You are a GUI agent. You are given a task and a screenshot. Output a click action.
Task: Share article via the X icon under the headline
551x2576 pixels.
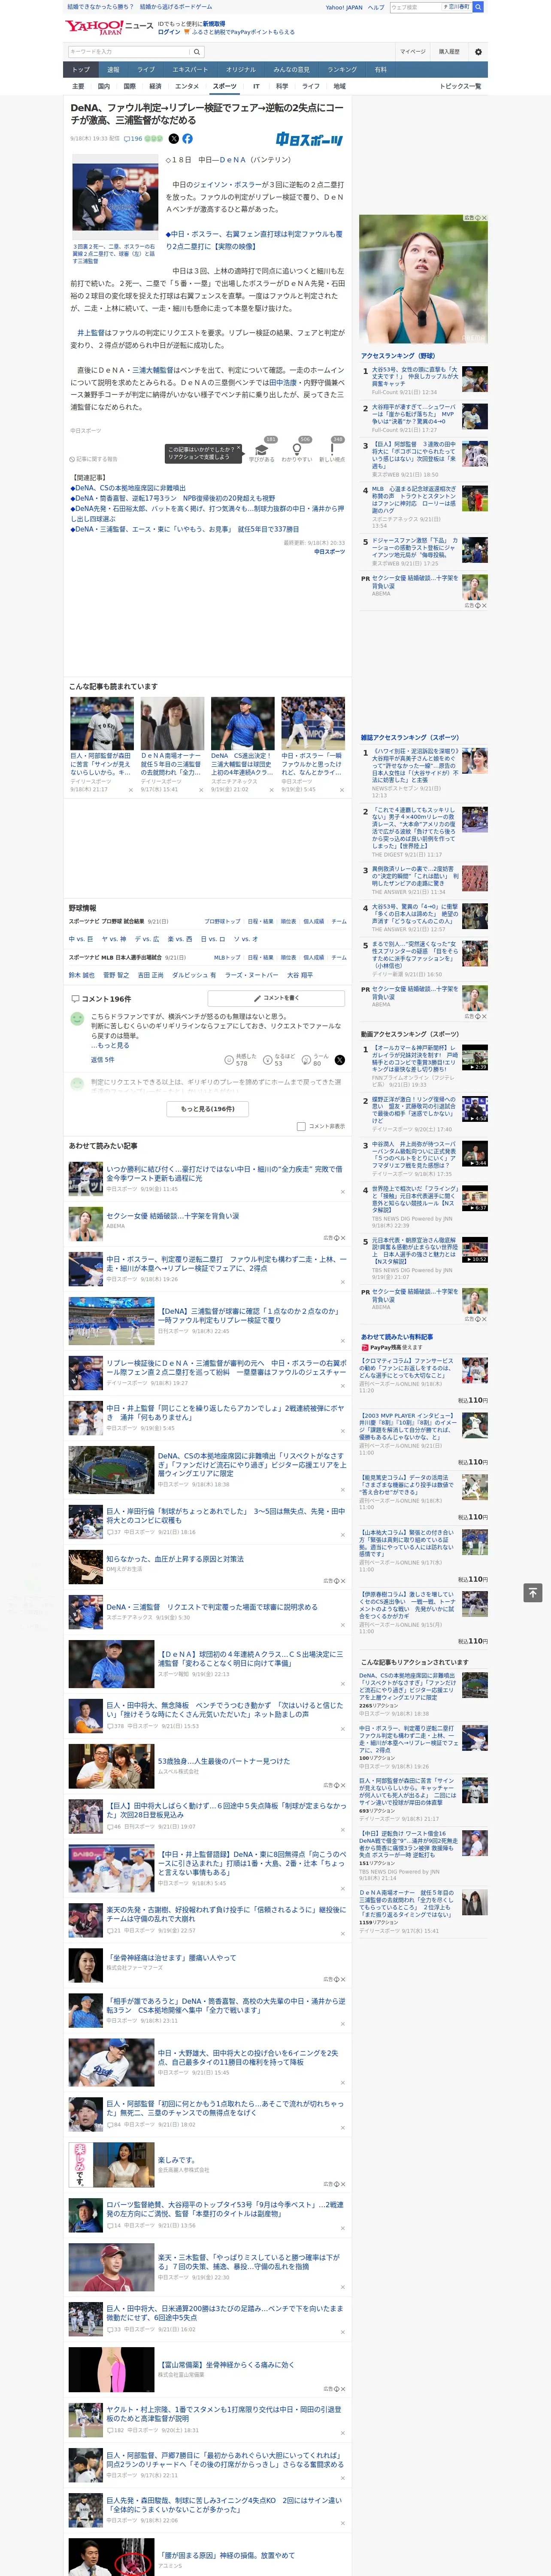point(174,139)
